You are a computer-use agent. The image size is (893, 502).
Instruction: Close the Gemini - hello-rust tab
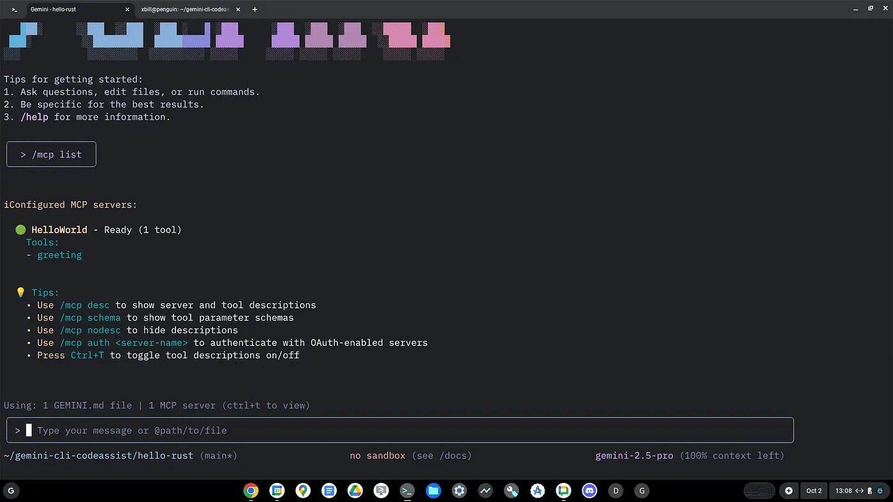click(128, 10)
